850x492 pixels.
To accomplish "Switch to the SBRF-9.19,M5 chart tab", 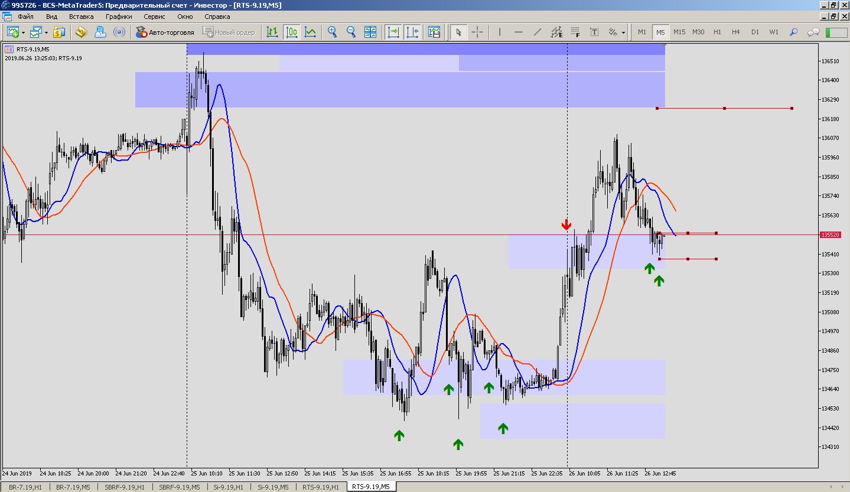I will [x=180, y=487].
